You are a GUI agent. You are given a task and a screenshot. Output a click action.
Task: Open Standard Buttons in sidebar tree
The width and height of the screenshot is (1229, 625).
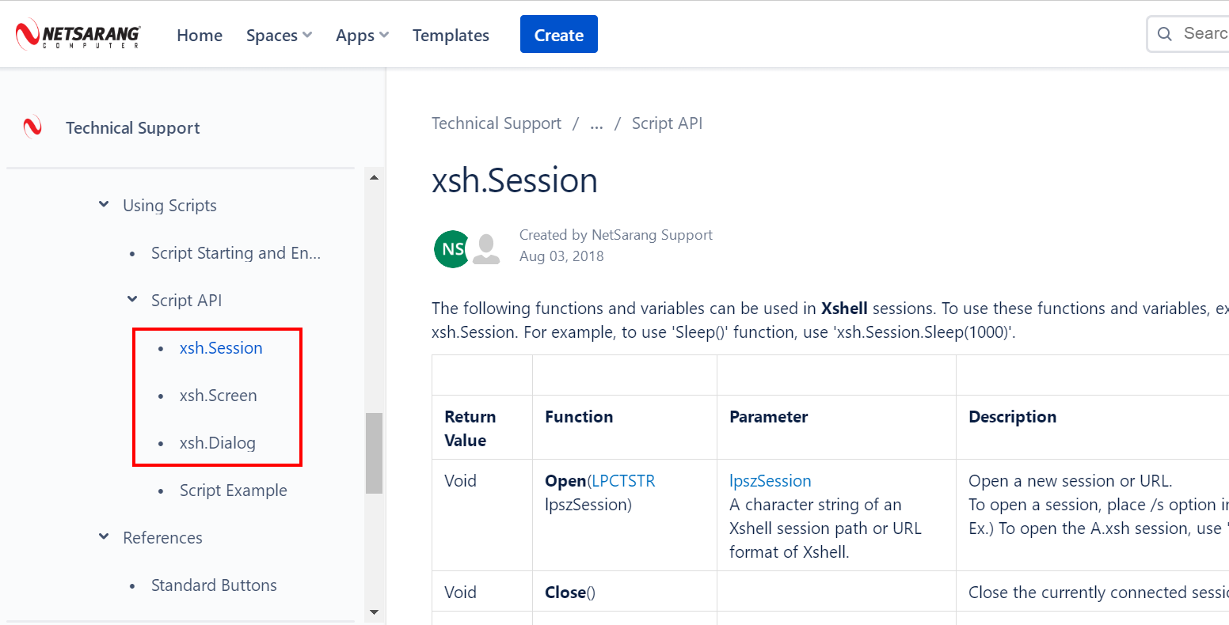[214, 585]
